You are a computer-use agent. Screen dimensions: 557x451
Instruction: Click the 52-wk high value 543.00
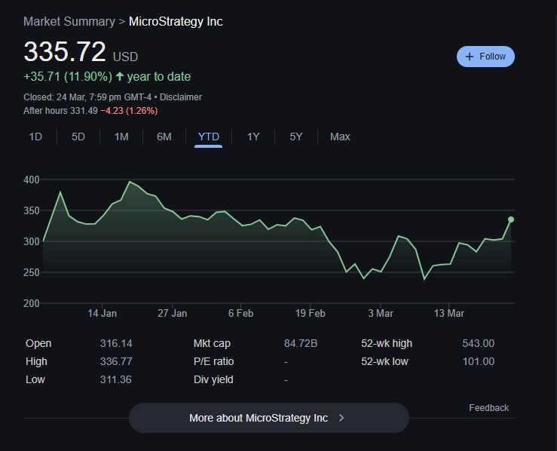478,343
